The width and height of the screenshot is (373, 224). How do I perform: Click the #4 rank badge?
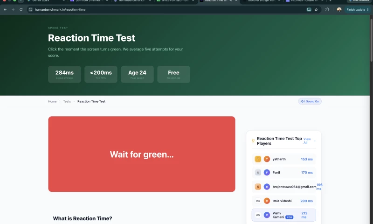(258, 201)
